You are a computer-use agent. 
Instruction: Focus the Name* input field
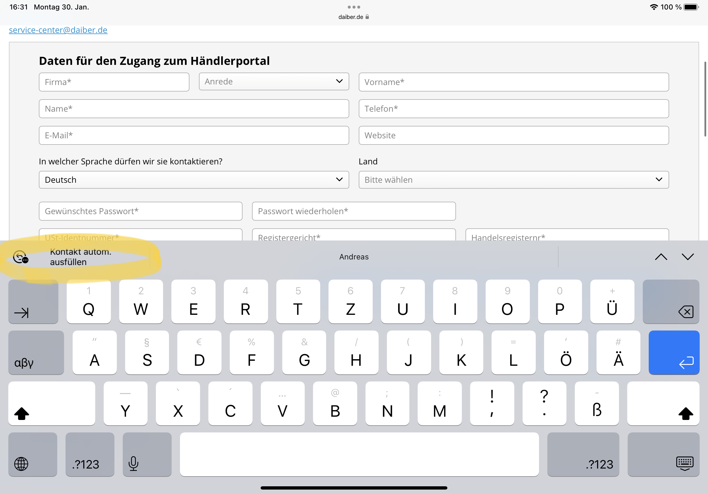tap(194, 109)
